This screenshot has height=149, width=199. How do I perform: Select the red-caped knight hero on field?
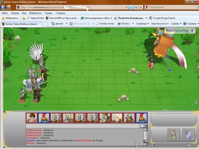152,62
